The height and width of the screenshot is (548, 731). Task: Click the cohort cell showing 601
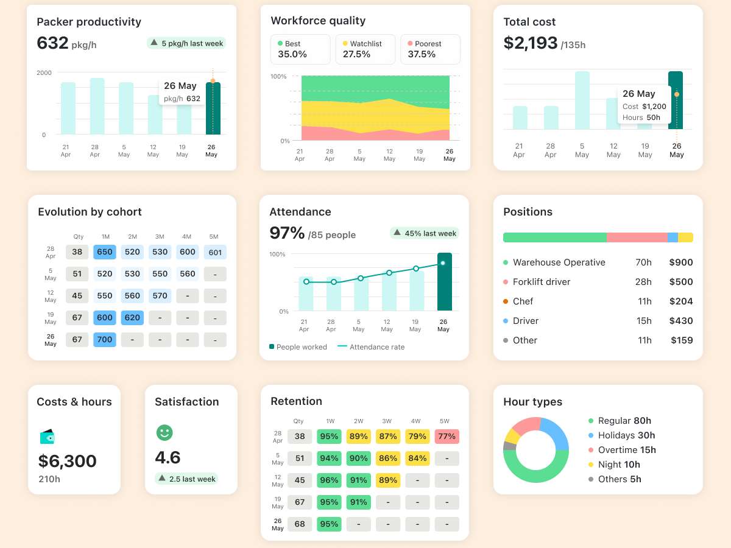point(215,252)
